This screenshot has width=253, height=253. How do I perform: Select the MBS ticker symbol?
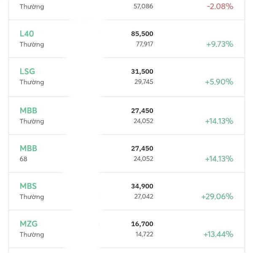pos(28,186)
